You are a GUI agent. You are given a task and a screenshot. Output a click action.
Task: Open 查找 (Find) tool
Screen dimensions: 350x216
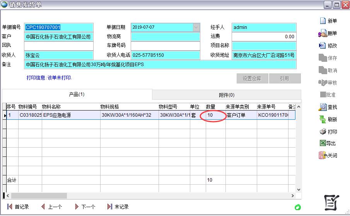point(323,107)
